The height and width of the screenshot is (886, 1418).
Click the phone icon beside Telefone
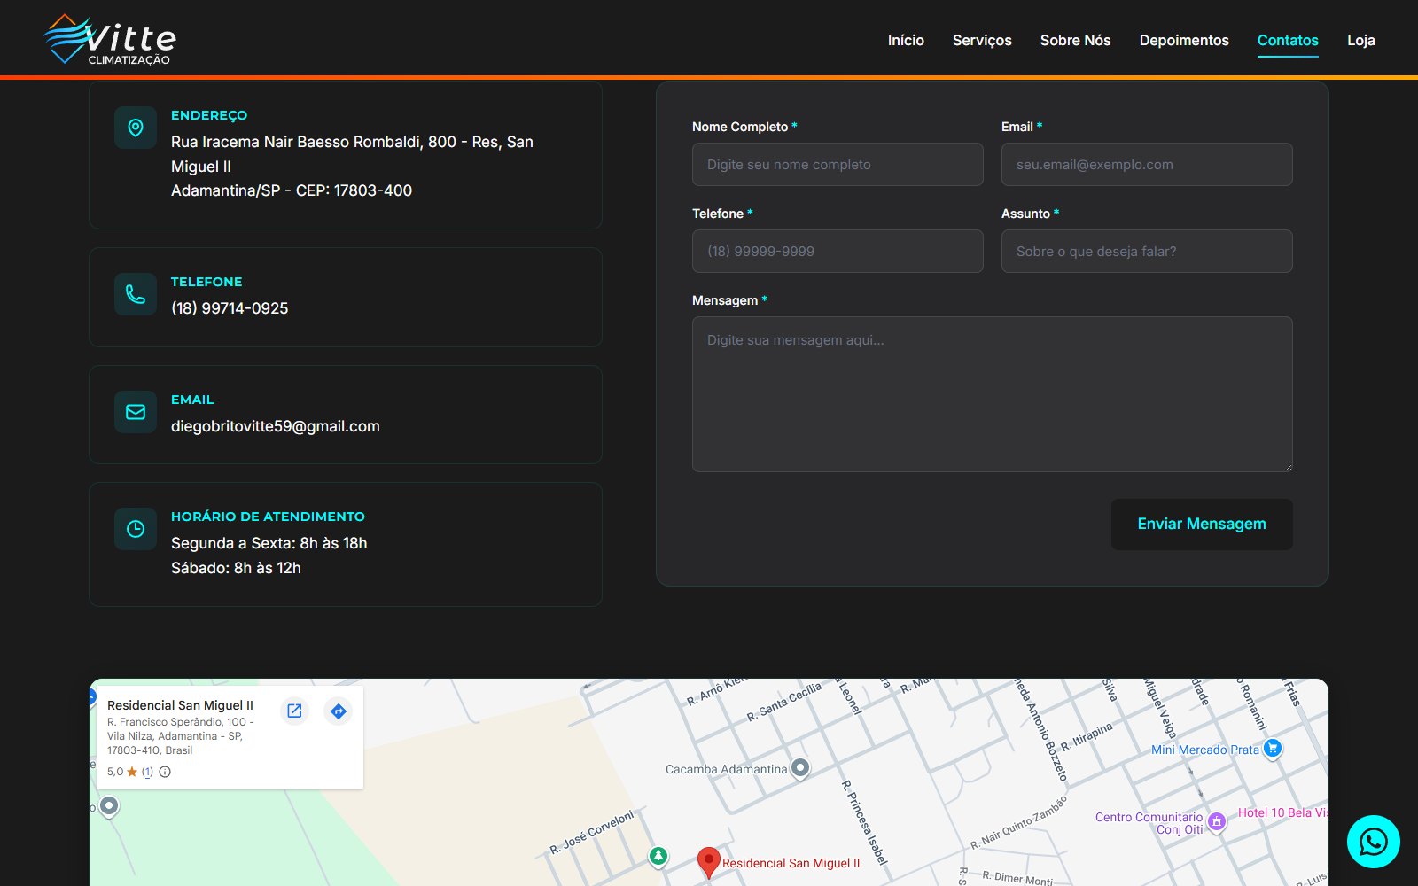click(136, 294)
